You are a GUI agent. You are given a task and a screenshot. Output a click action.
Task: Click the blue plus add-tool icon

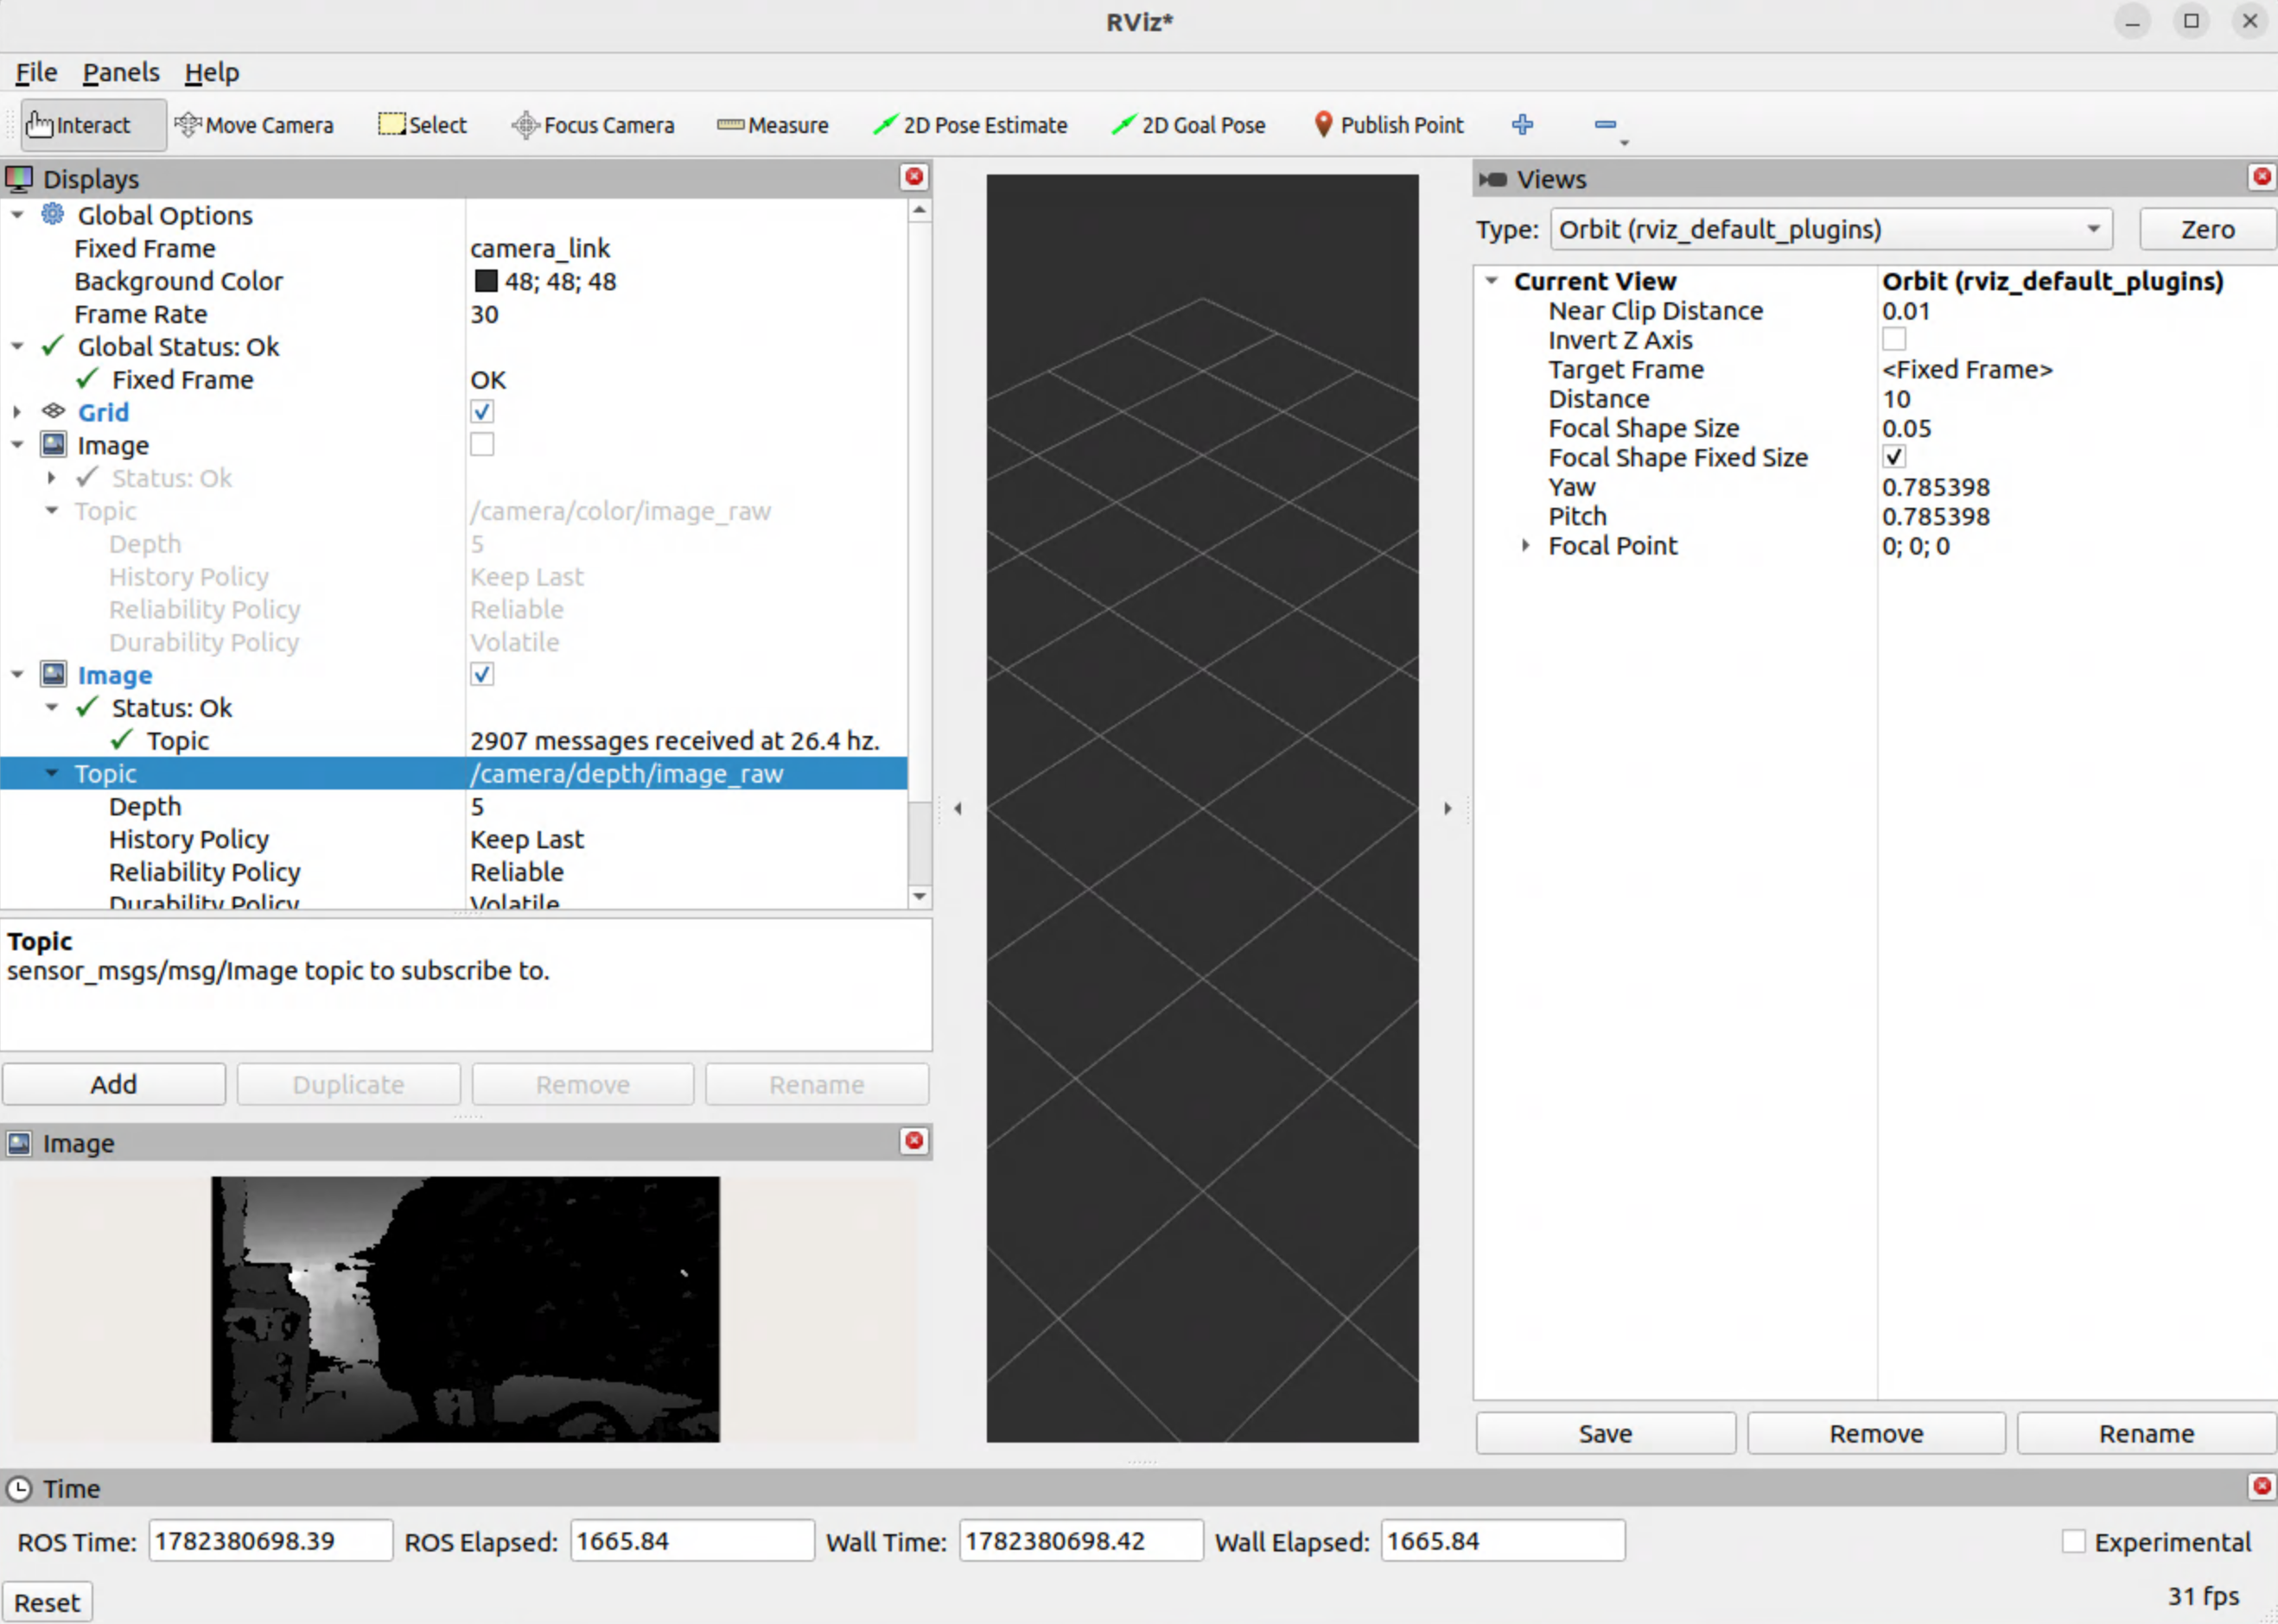tap(1522, 124)
